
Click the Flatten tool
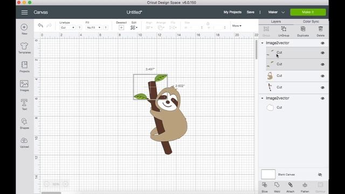[x=305, y=188]
